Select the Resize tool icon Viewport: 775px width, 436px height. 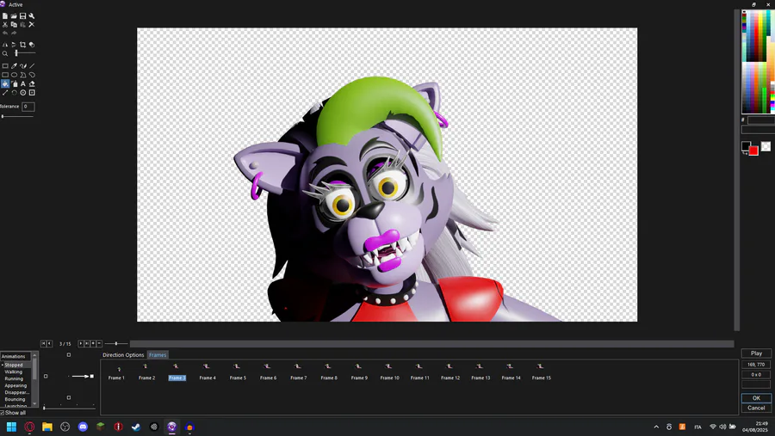click(5, 93)
